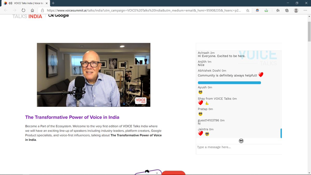Click the heart under Jaintra

pyautogui.click(x=200, y=134)
